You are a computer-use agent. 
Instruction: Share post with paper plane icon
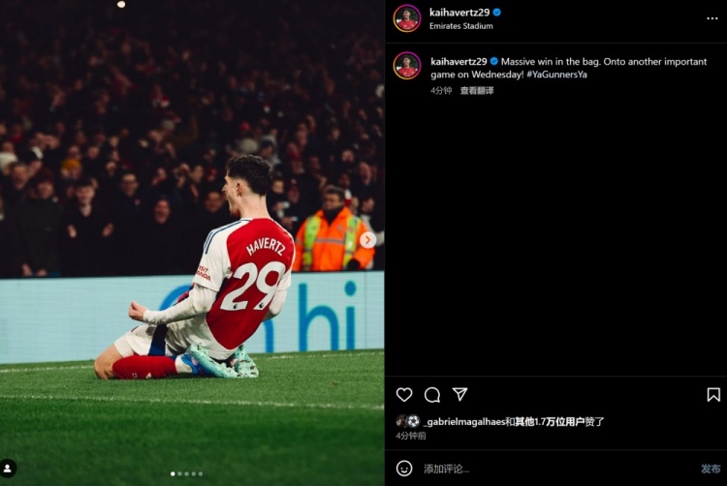[459, 395]
